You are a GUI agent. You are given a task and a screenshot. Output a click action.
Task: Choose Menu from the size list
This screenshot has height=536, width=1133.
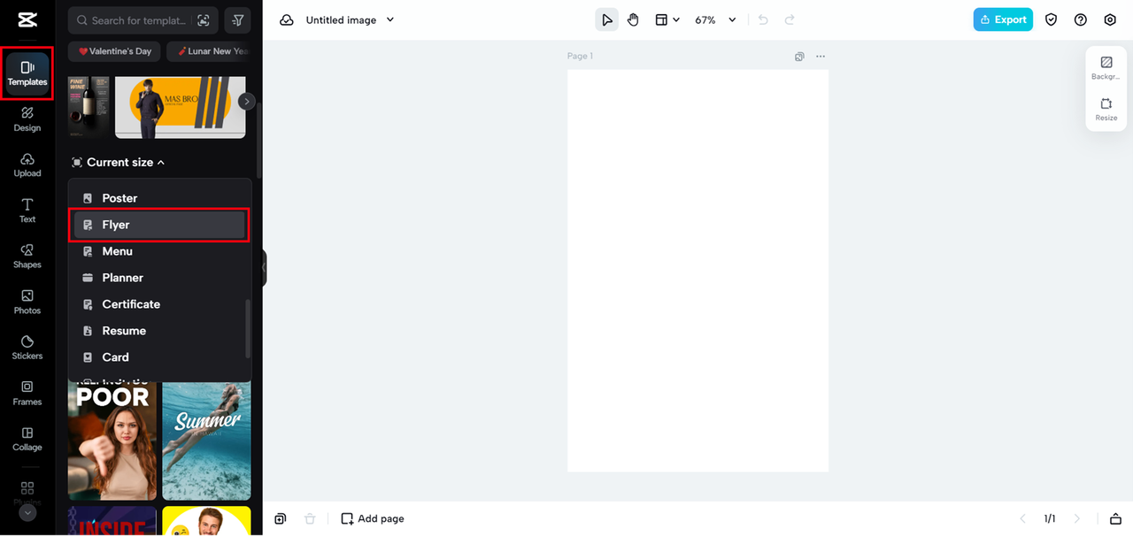[160, 251]
